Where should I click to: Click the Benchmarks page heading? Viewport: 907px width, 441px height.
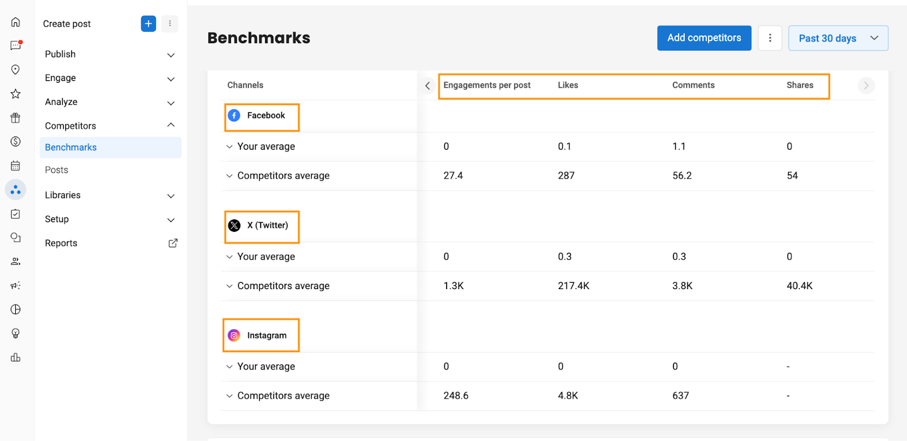coord(259,38)
